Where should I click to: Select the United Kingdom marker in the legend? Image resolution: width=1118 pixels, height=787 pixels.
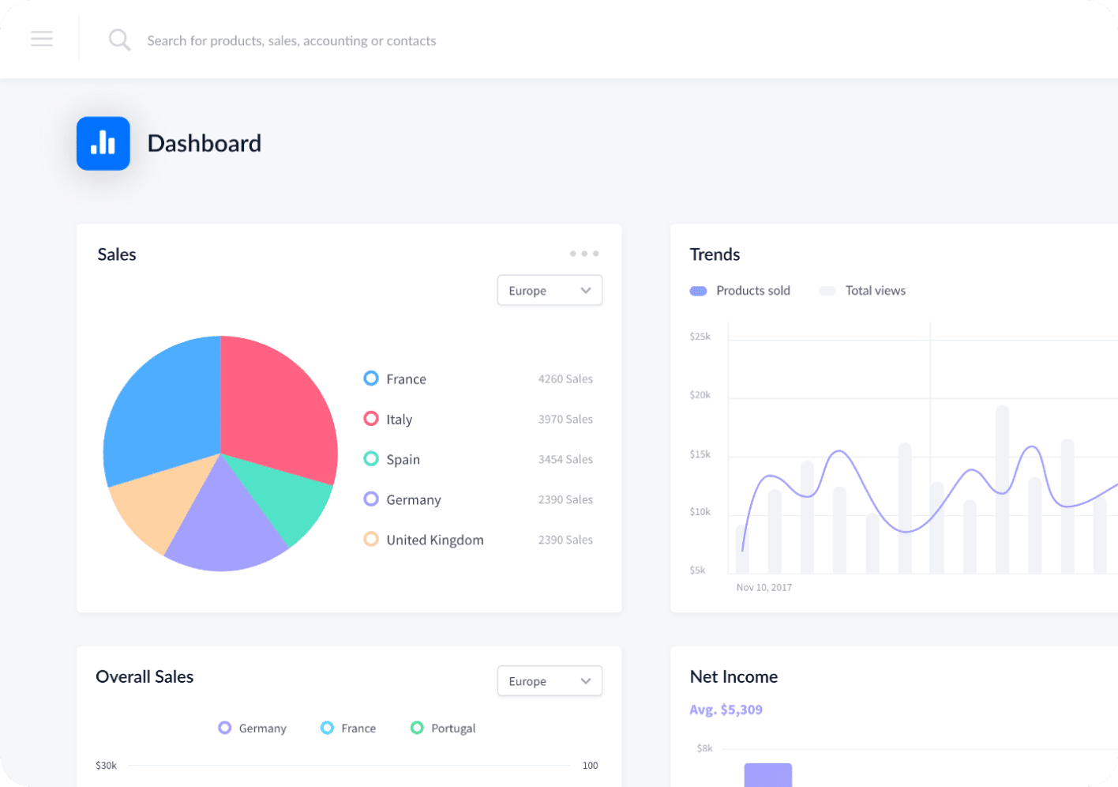point(371,539)
